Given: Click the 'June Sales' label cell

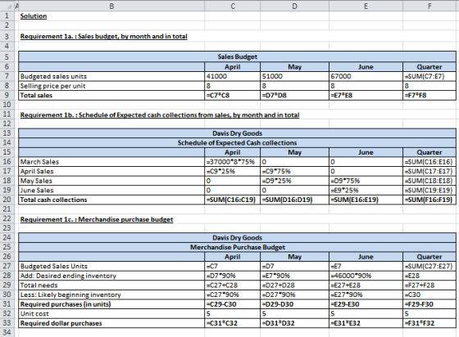Looking at the screenshot, I should coord(111,190).
